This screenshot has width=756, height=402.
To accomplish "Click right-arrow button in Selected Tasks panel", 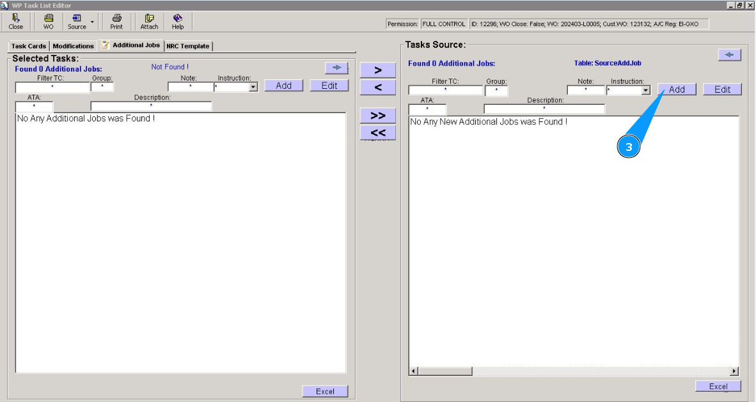I will click(x=336, y=68).
